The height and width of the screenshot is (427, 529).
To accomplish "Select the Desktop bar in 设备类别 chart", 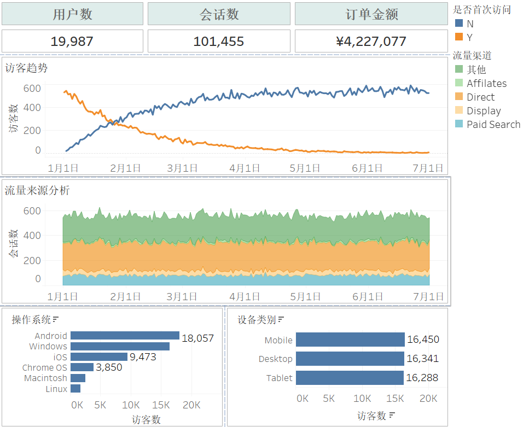I will [350, 359].
